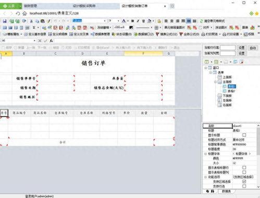Toggle the 显示标题 checkbox
The width and height of the screenshot is (260, 198).
(x=244, y=135)
